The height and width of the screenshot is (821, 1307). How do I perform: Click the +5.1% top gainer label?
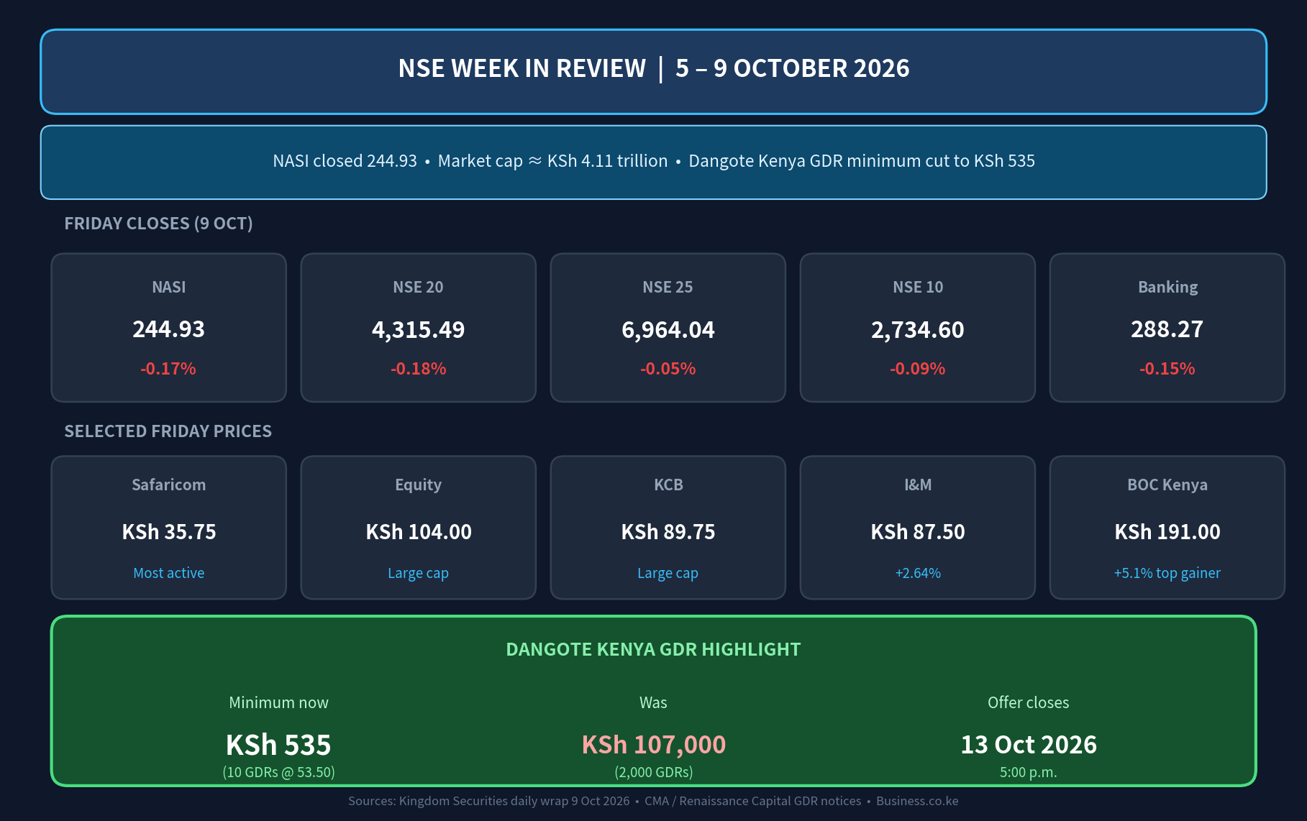[x=1167, y=574]
